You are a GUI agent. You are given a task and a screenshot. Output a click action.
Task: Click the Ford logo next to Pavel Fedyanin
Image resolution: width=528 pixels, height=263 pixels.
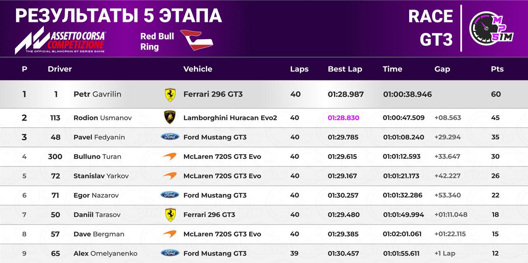[170, 137]
